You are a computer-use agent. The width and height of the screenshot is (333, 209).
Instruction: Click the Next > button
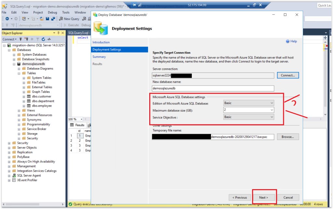pos(263,198)
